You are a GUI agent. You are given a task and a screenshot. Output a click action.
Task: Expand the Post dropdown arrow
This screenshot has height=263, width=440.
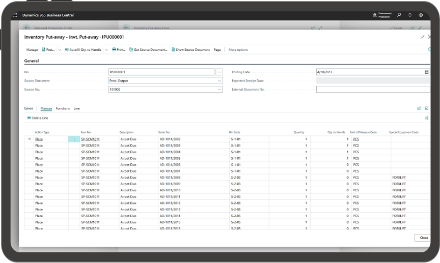tap(60, 50)
